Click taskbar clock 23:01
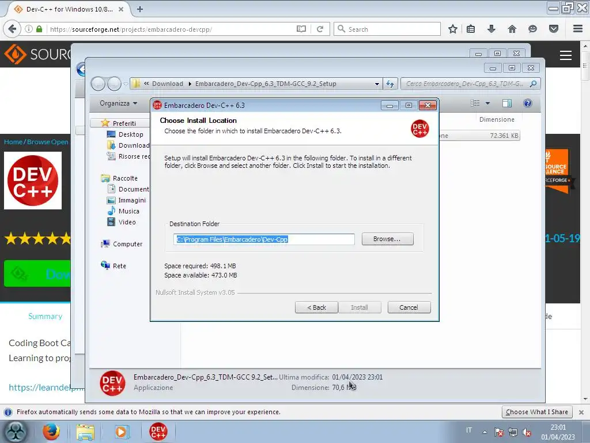This screenshot has height=443, width=590. pos(558,427)
